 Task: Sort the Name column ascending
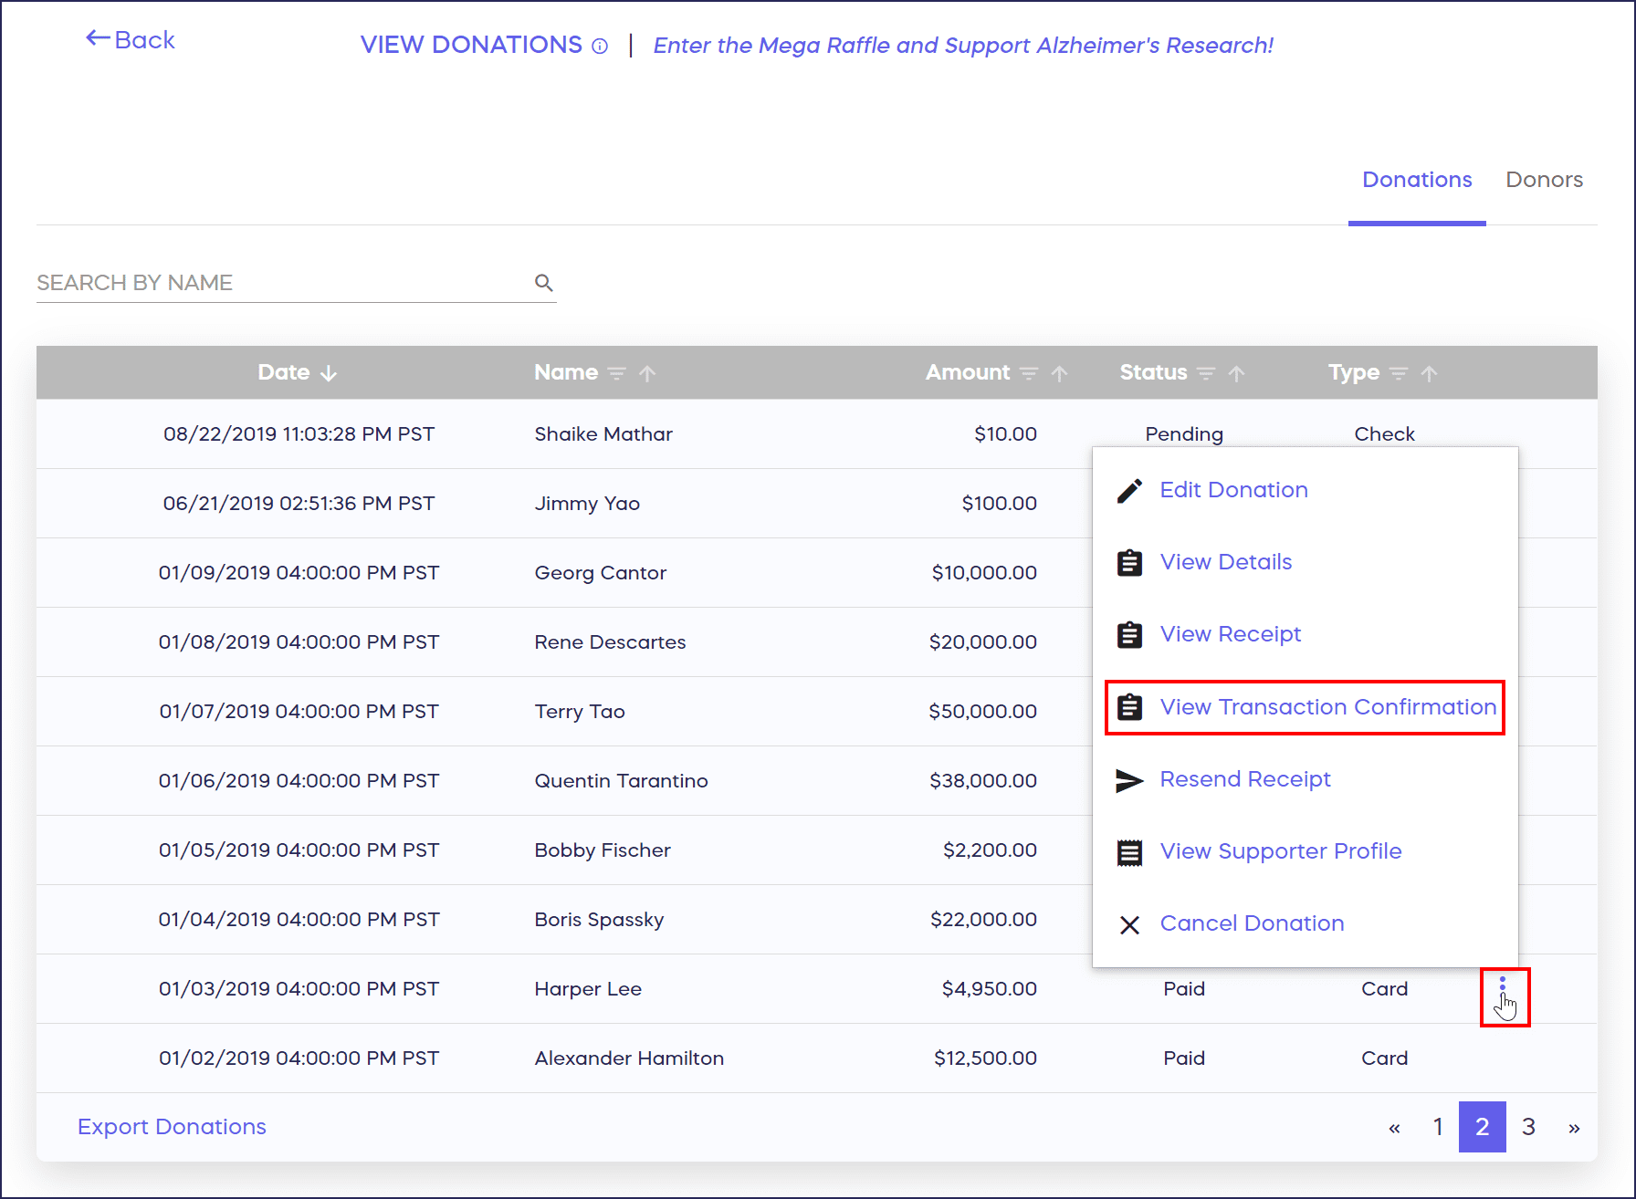(x=647, y=373)
